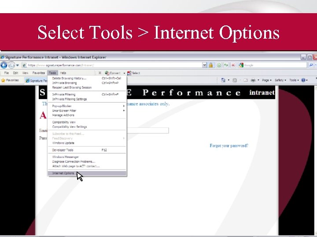The height and width of the screenshot is (237, 317).
Task: Expand the Pop-up Blocker submenu
Action: tap(87, 106)
